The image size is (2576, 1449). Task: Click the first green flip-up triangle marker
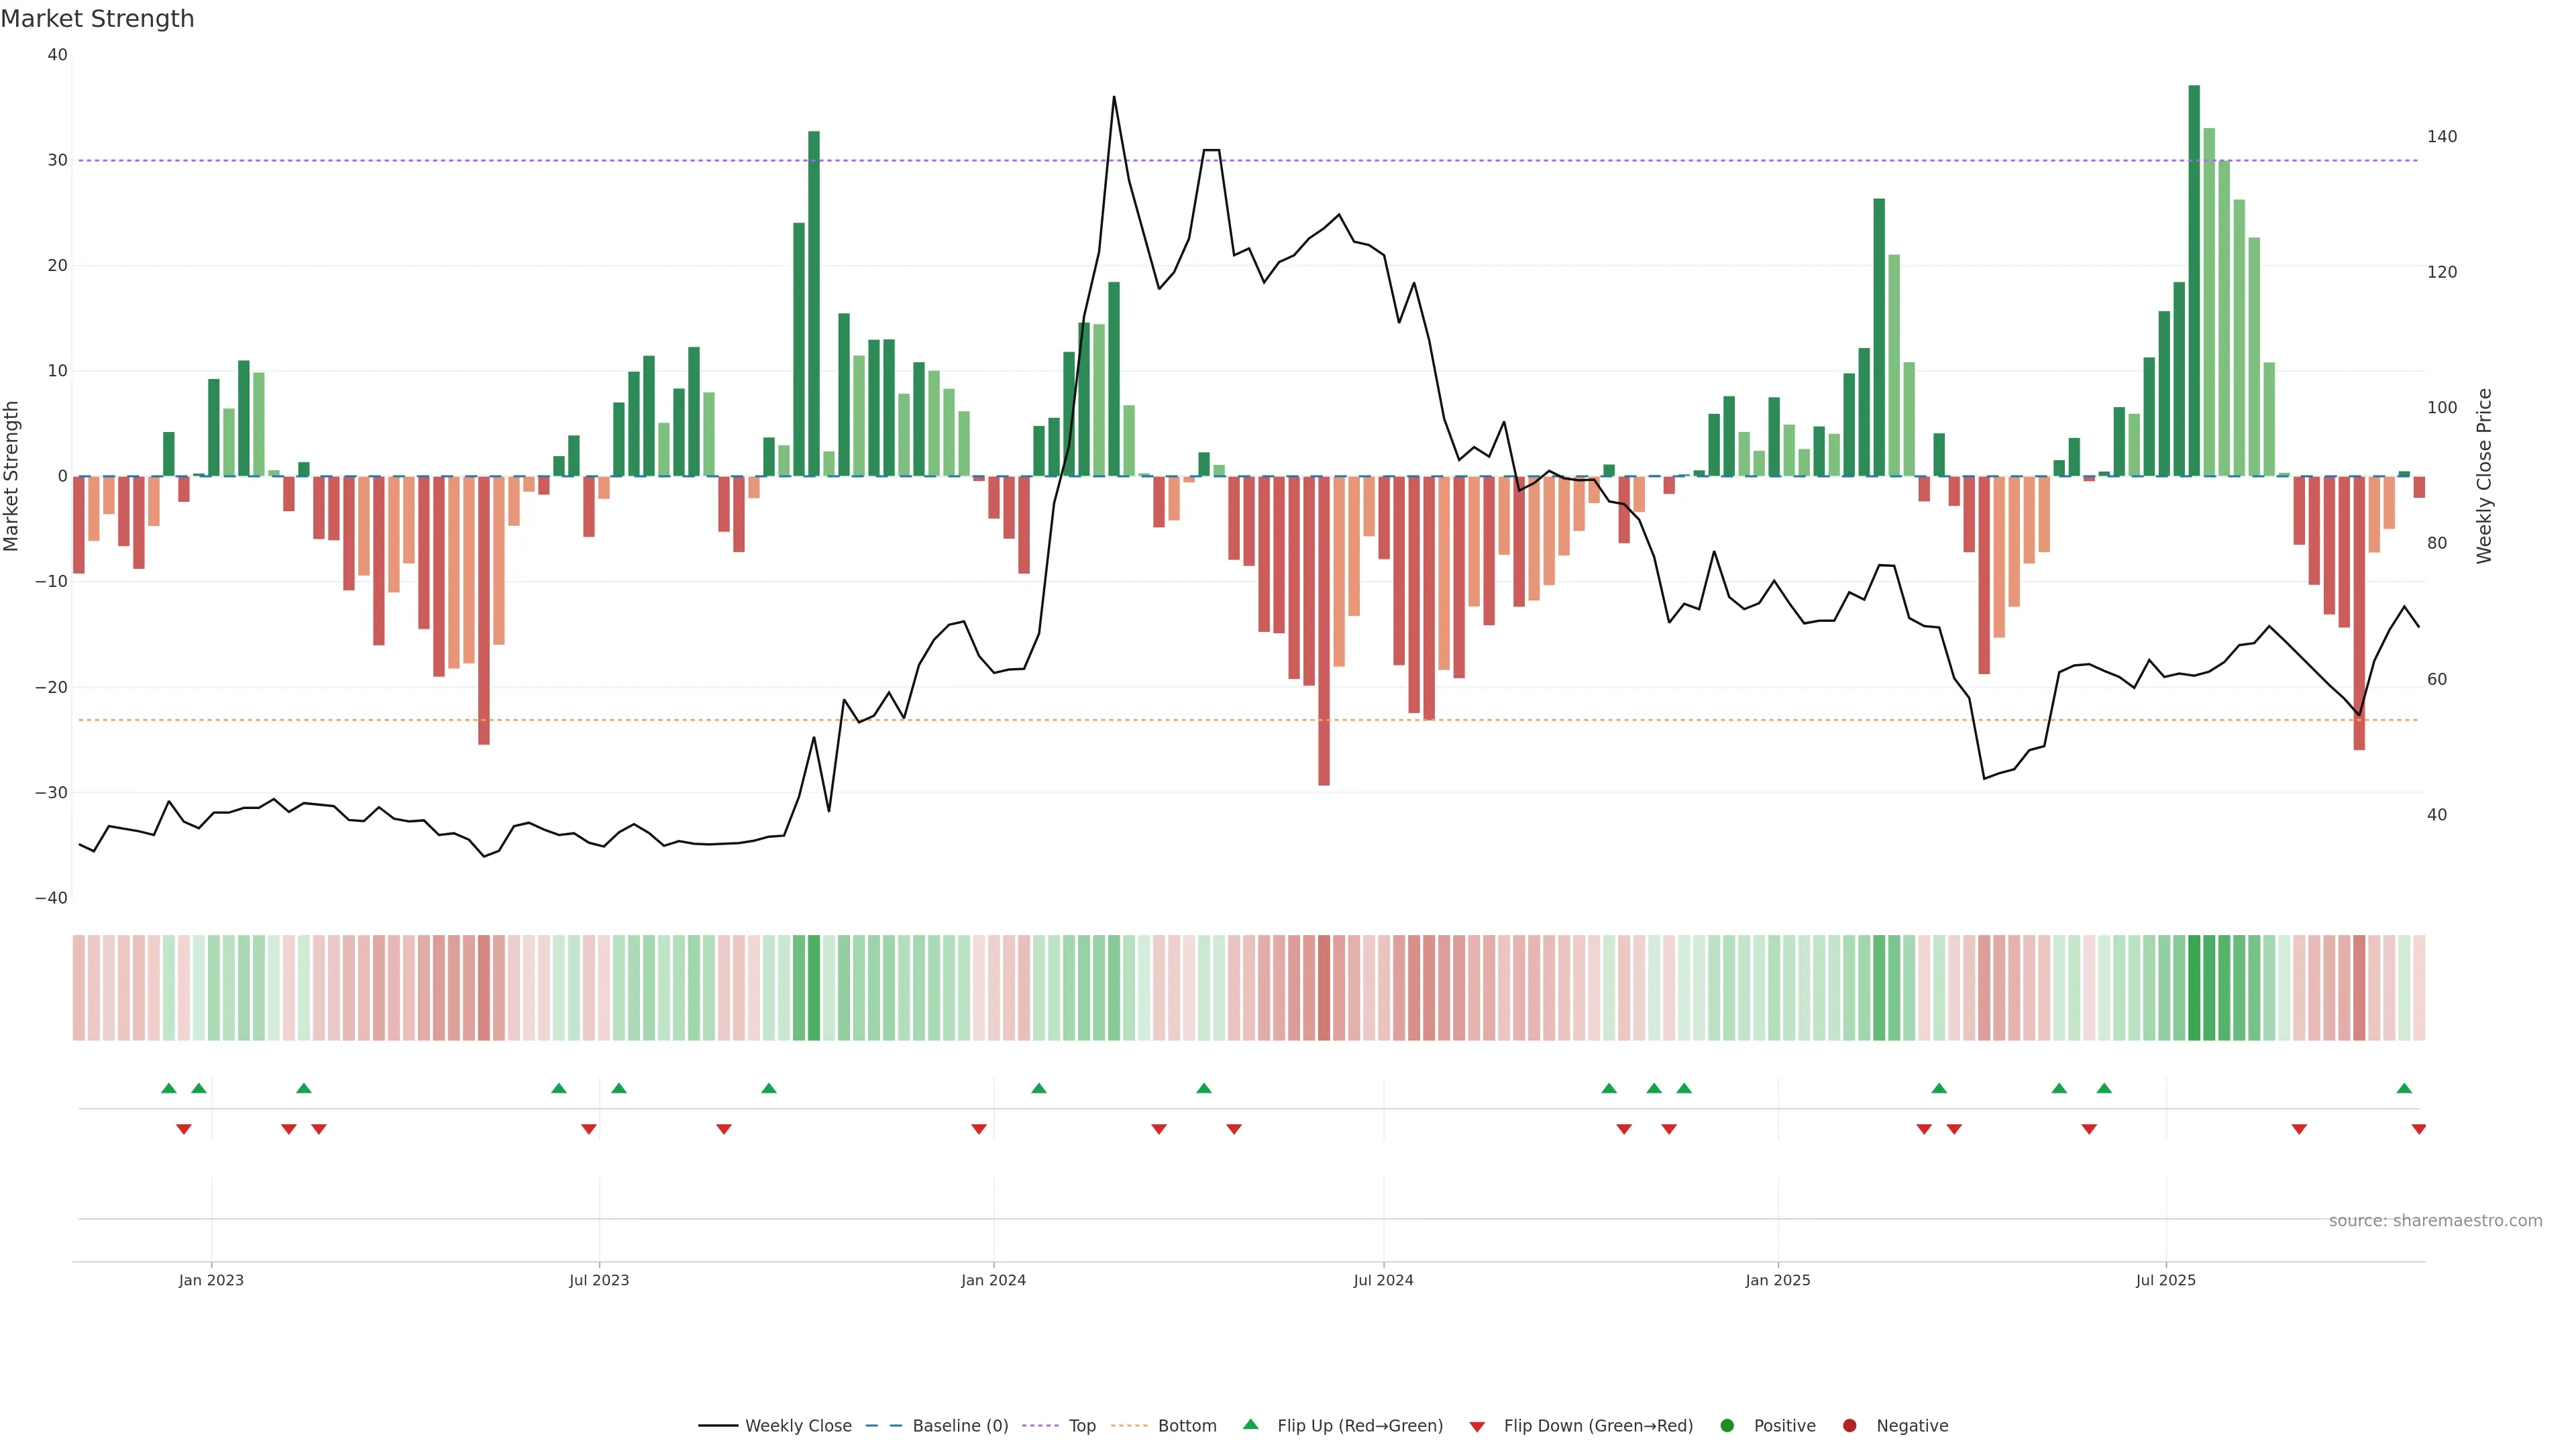(169, 1088)
